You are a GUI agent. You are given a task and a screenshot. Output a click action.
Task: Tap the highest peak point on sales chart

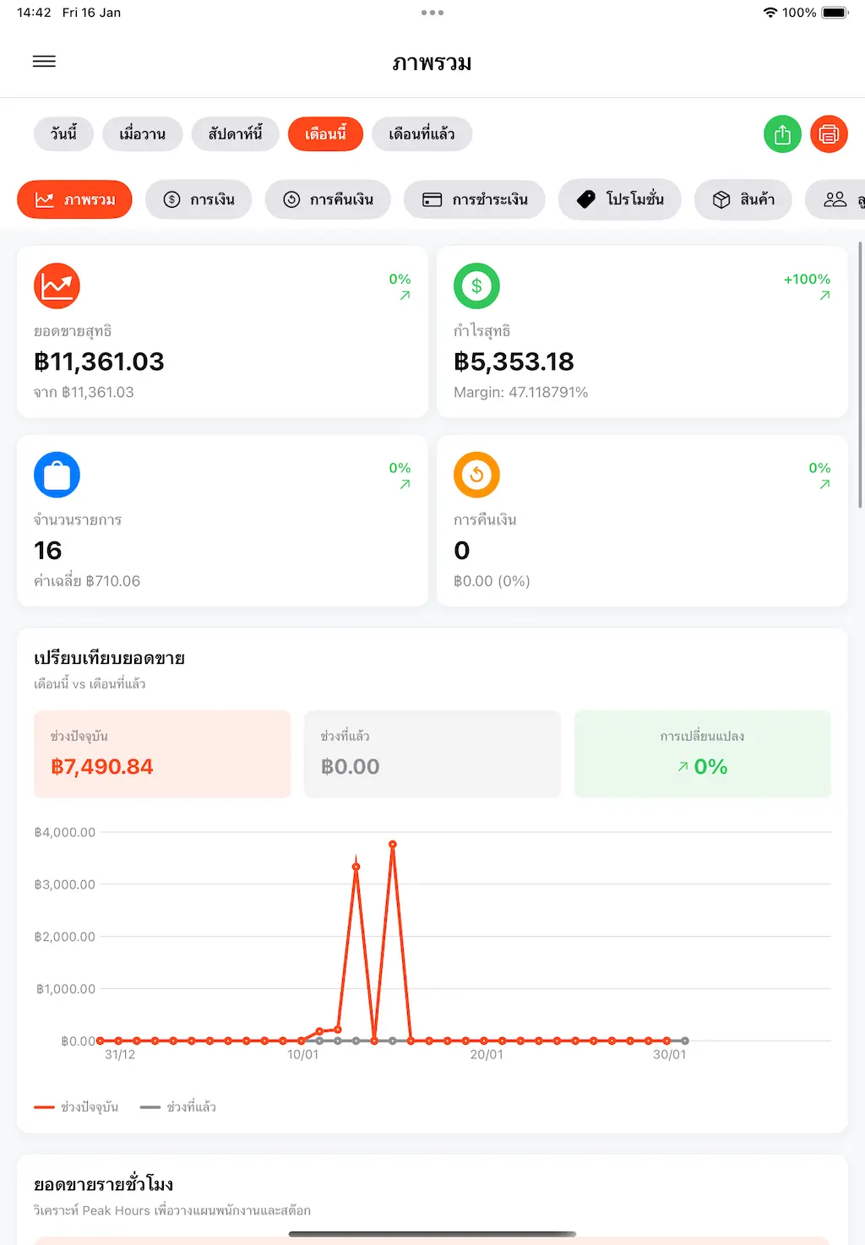tap(393, 845)
